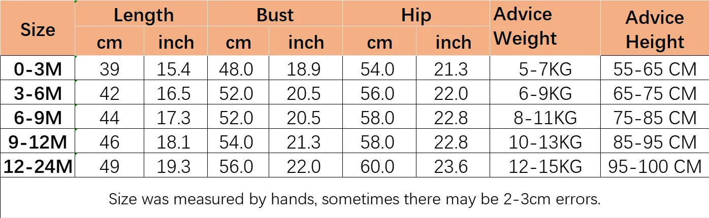709x218 pixels.
Task: Click the hand-measurement error note text
Action: (354, 199)
